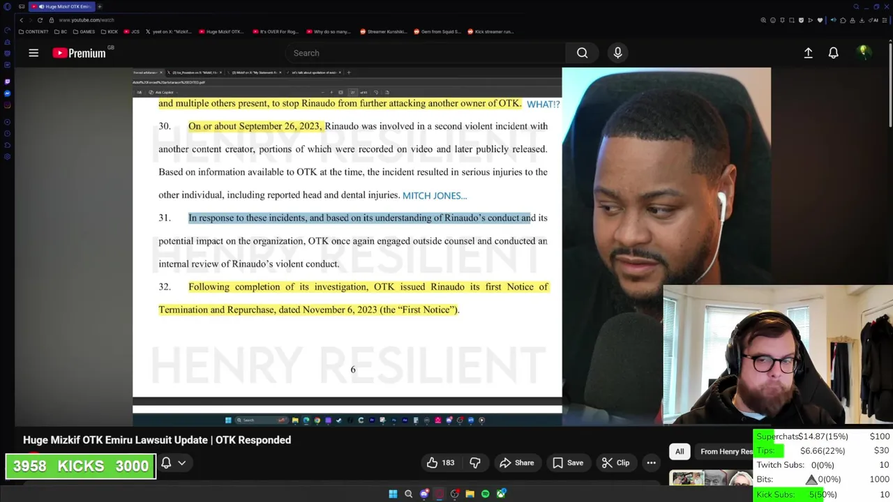The image size is (893, 502).
Task: Open the YouTube account avatar menu
Action: (863, 53)
